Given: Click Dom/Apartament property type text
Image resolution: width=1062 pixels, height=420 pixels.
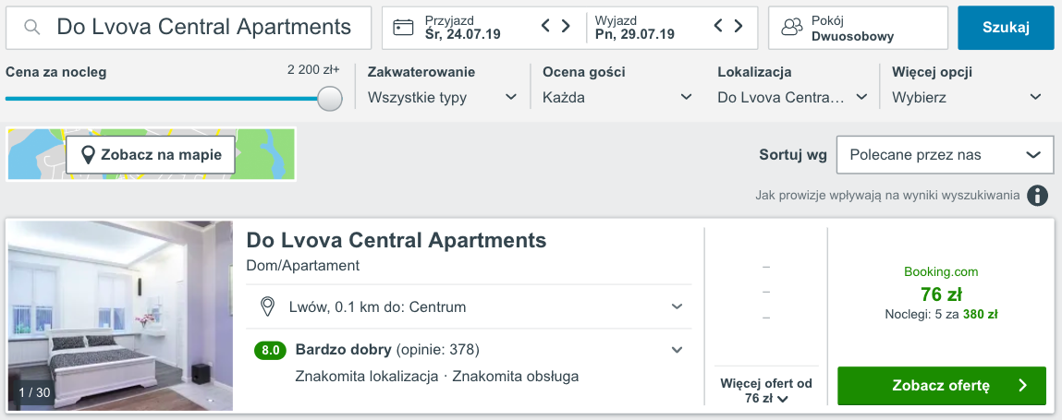Looking at the screenshot, I should [x=303, y=266].
